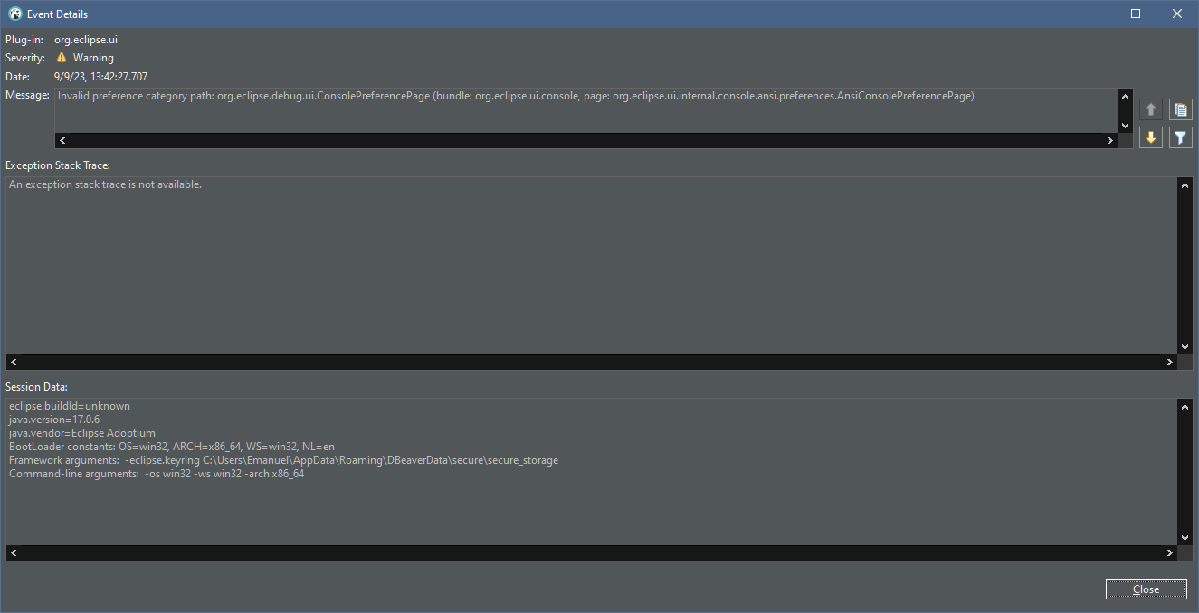Click the Message pane scroll-up arrow
This screenshot has width=1199, height=613.
click(x=1125, y=95)
